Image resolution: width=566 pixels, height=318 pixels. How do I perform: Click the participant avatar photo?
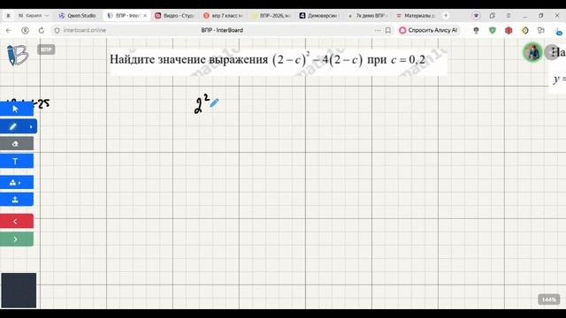[x=532, y=52]
